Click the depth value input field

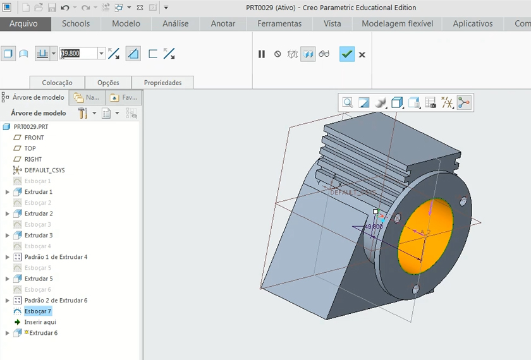(78, 54)
